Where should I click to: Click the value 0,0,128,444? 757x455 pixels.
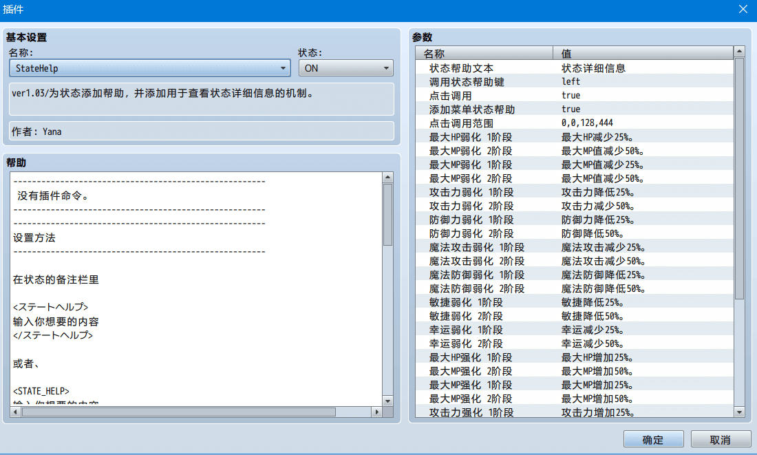coord(587,123)
